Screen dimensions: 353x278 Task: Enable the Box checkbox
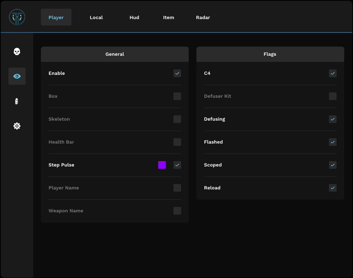[177, 96]
